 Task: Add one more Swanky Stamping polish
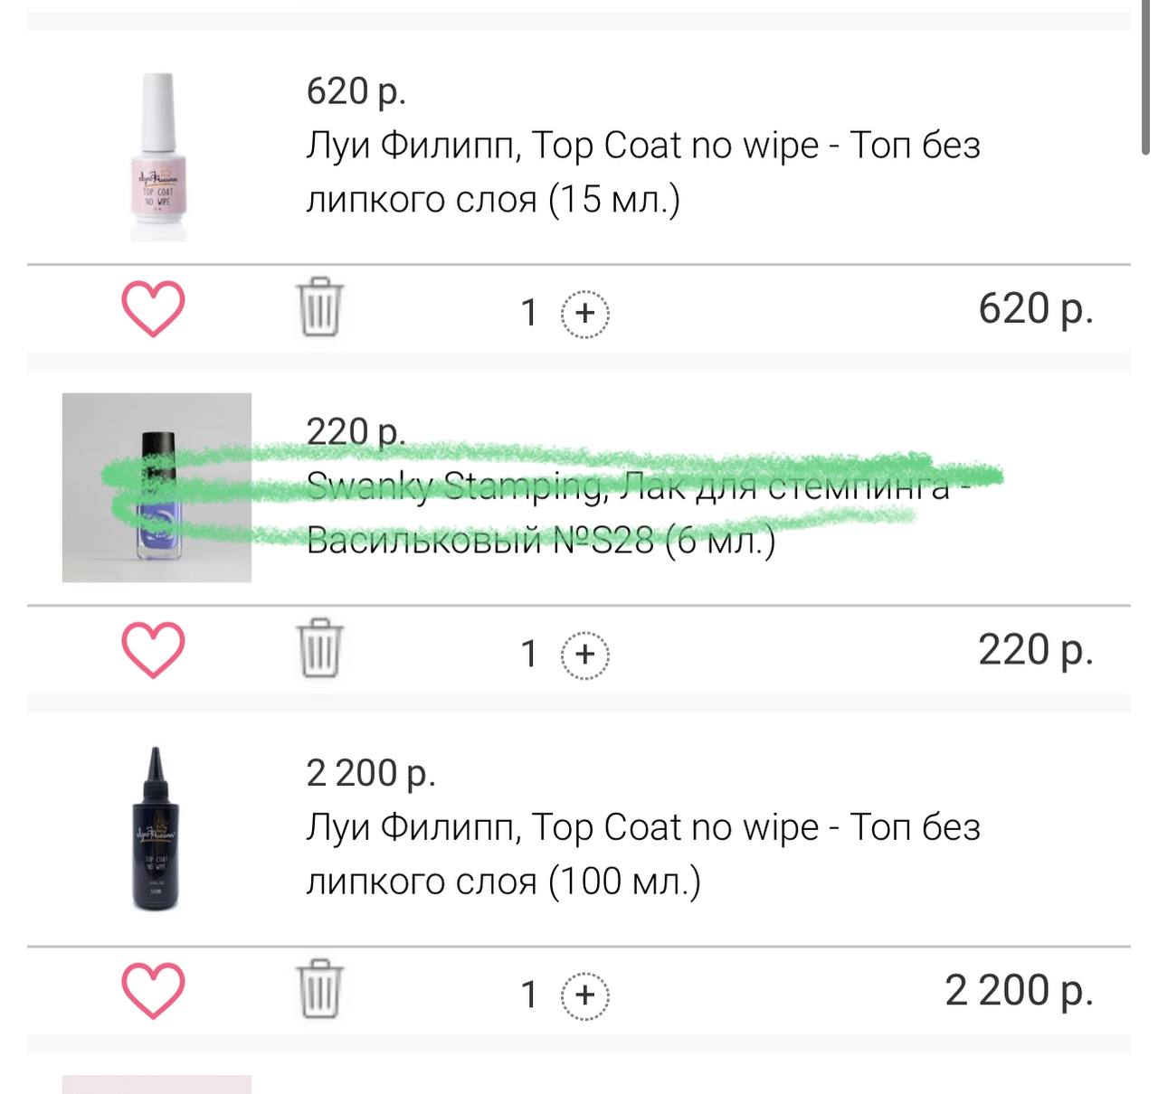[x=585, y=654]
